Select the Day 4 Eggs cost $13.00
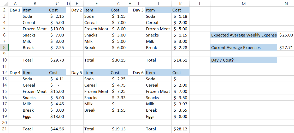This screenshot has width=294, height=133. pos(57,116)
